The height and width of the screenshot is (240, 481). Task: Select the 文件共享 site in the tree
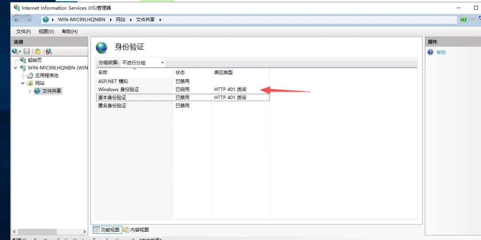tap(52, 91)
